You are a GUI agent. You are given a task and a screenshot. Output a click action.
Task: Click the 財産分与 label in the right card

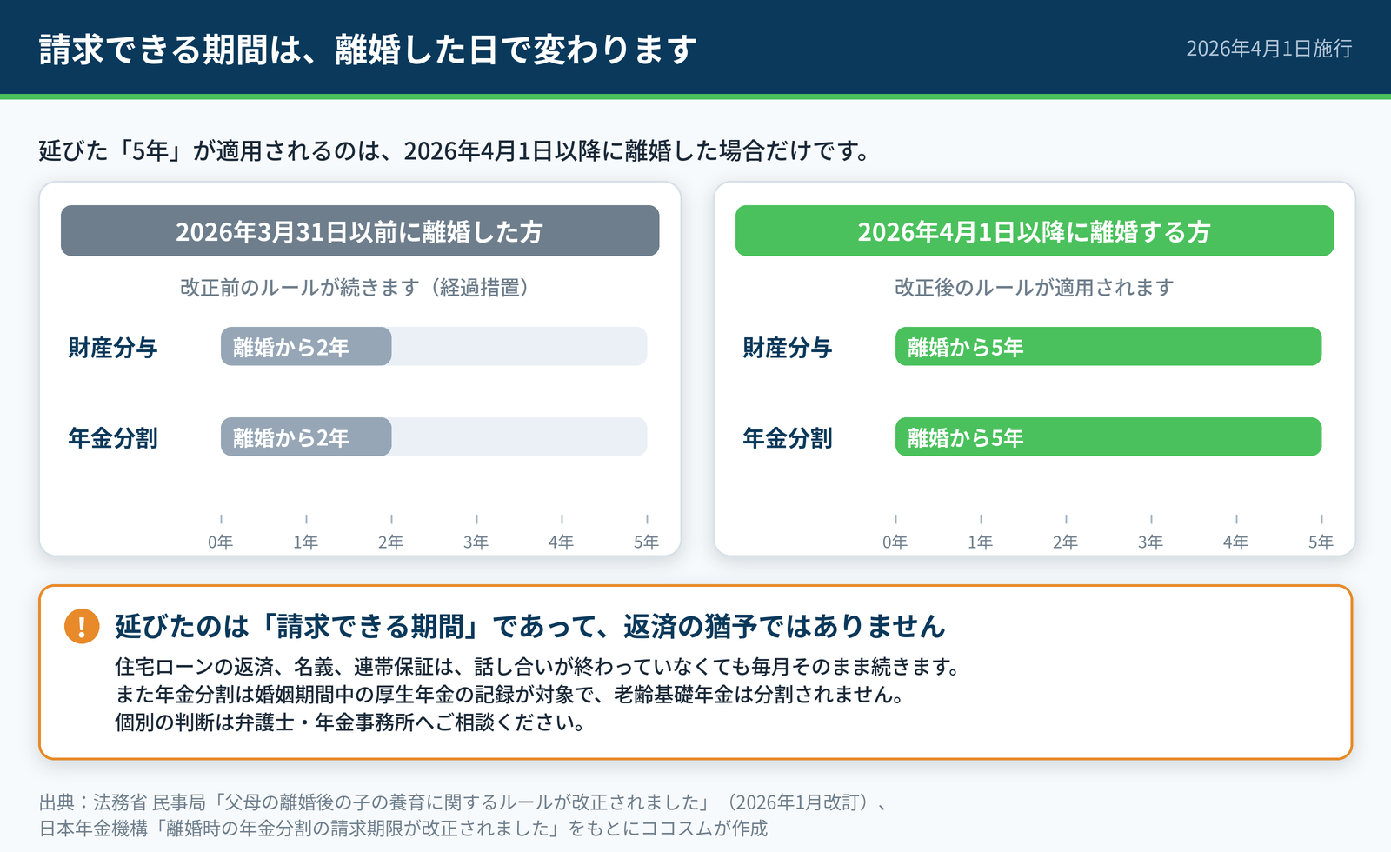(x=788, y=348)
